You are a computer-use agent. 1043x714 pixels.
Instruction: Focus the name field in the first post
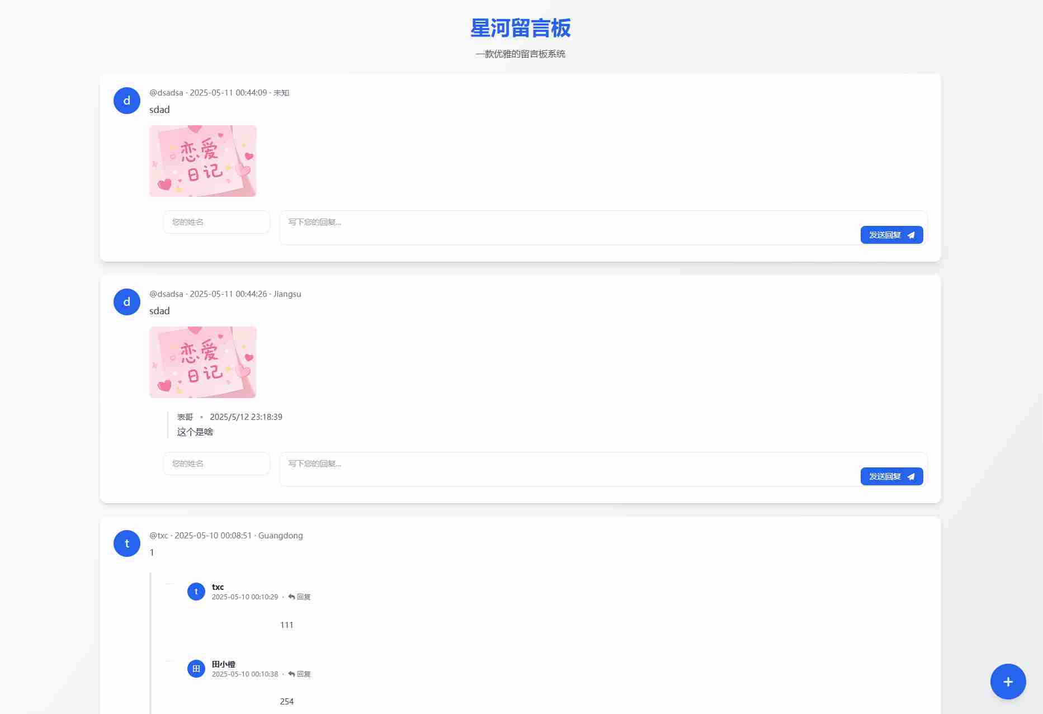[216, 222]
